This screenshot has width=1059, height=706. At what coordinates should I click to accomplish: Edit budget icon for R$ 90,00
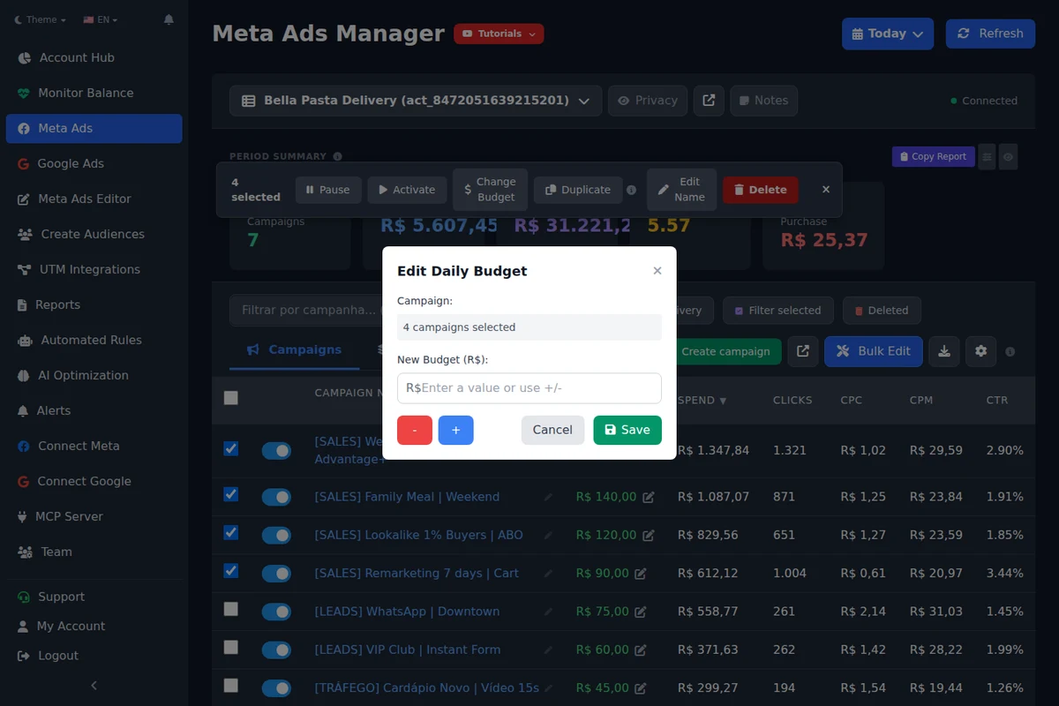click(641, 574)
